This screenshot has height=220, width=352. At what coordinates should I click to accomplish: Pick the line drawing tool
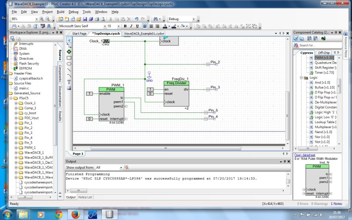[69, 70]
